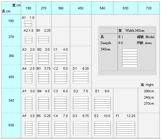Screen dimensions: 161x139
Task: Select the A4 2.5 model diagram
Action: (29, 78)
